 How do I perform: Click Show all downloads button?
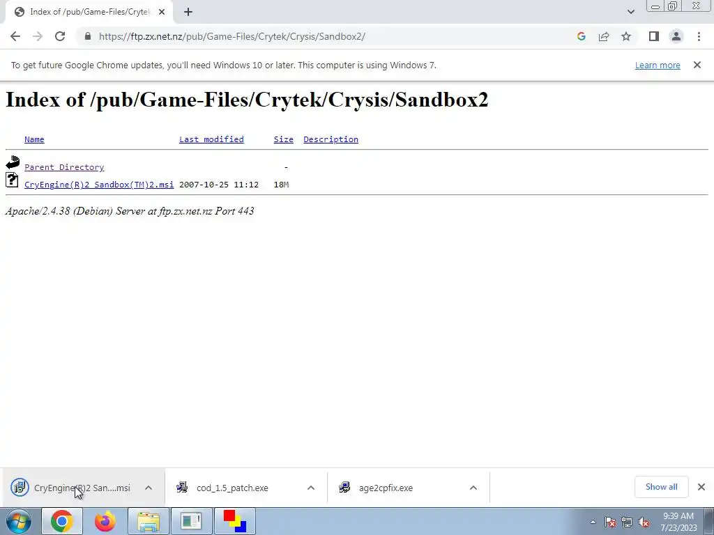(661, 487)
